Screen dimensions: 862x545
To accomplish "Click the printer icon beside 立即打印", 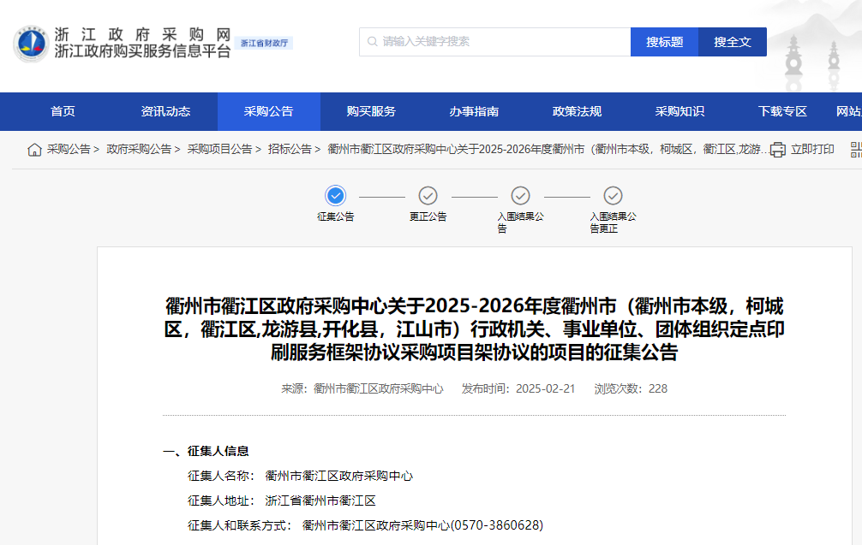I will 776,149.
